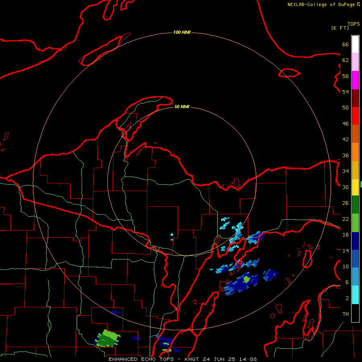Click the light green 22 kft swatch
This screenshot has height=362, width=362.
[x=355, y=223]
